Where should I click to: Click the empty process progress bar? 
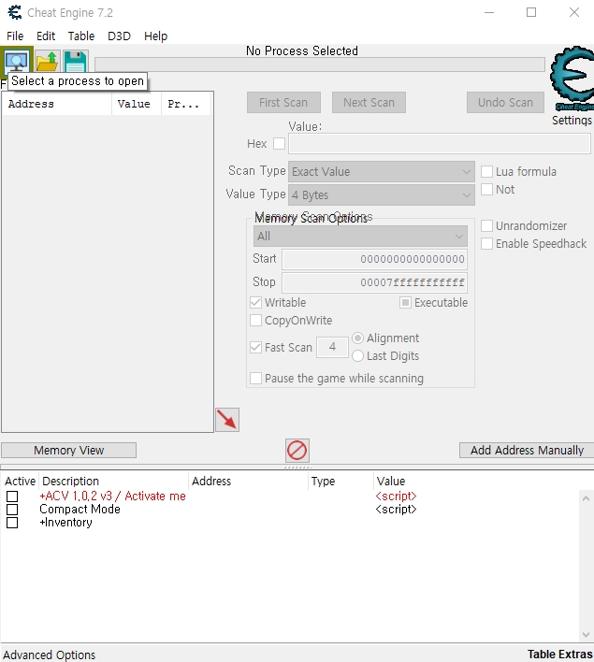(x=320, y=65)
